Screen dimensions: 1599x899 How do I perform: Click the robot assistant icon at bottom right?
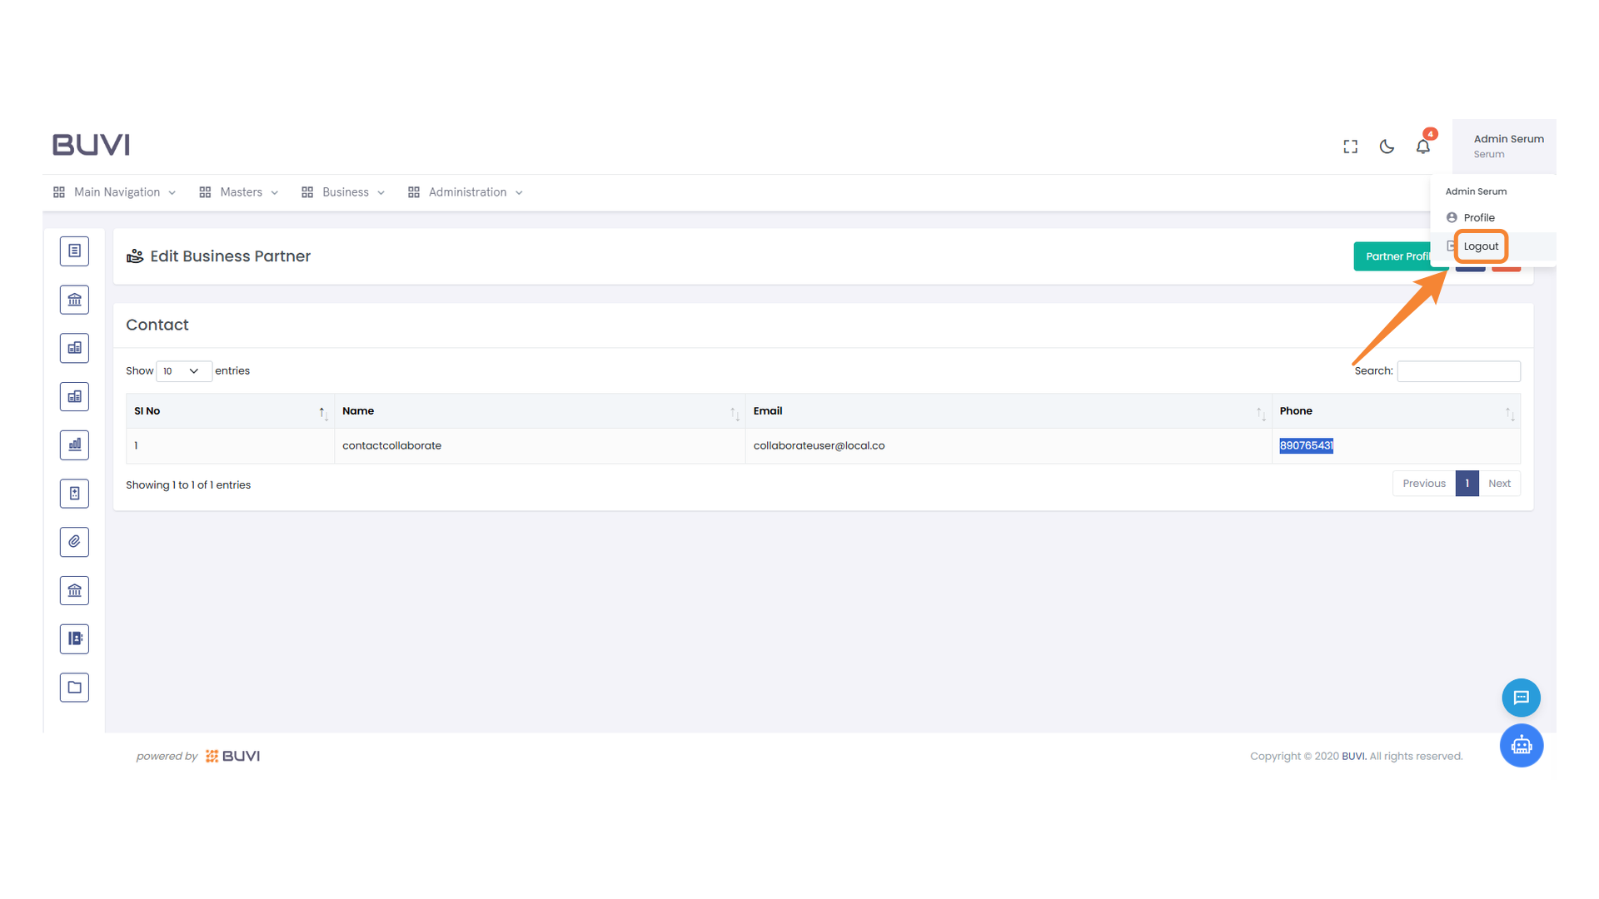pos(1522,746)
